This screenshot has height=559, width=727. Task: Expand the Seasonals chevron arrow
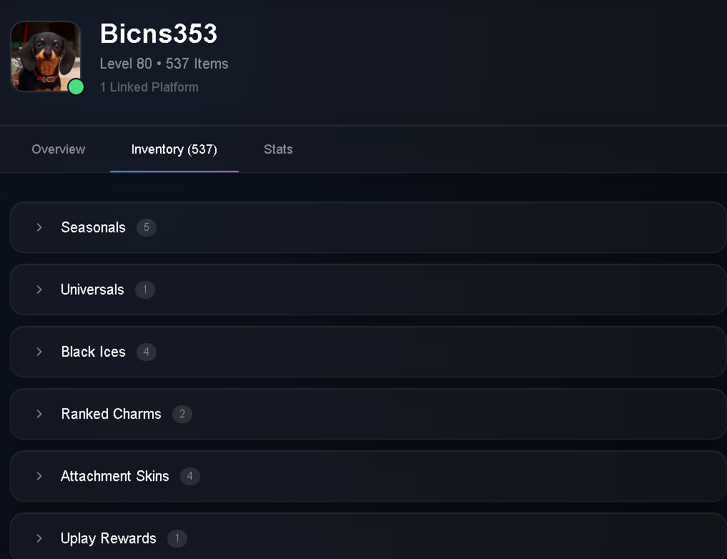(x=39, y=227)
